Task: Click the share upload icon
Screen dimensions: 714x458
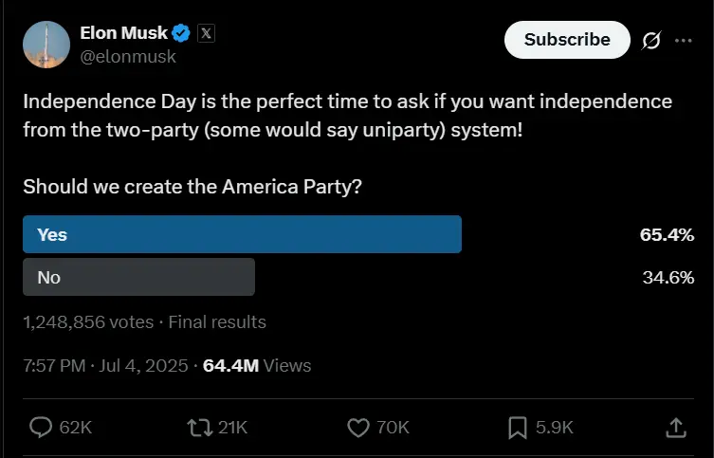Action: [x=675, y=428]
